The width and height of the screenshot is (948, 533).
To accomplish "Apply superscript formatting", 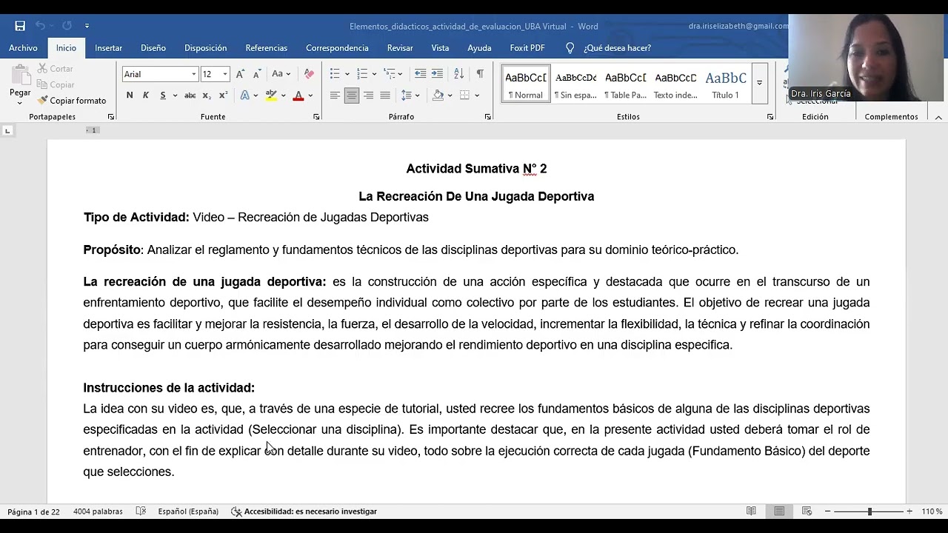I will 222,95.
